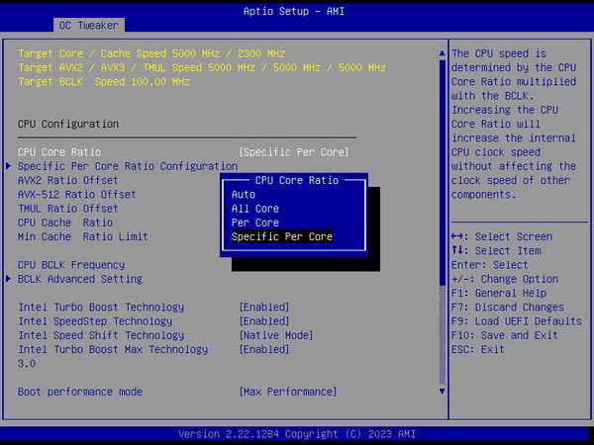Click arrow beside BCLK Advanced Setting

pyautogui.click(x=8, y=279)
